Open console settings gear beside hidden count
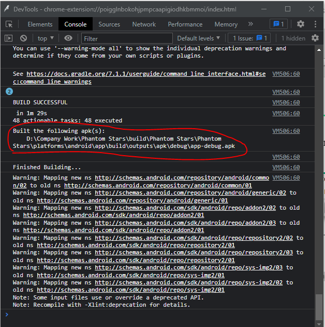This screenshot has height=327, width=325. pos(315,38)
